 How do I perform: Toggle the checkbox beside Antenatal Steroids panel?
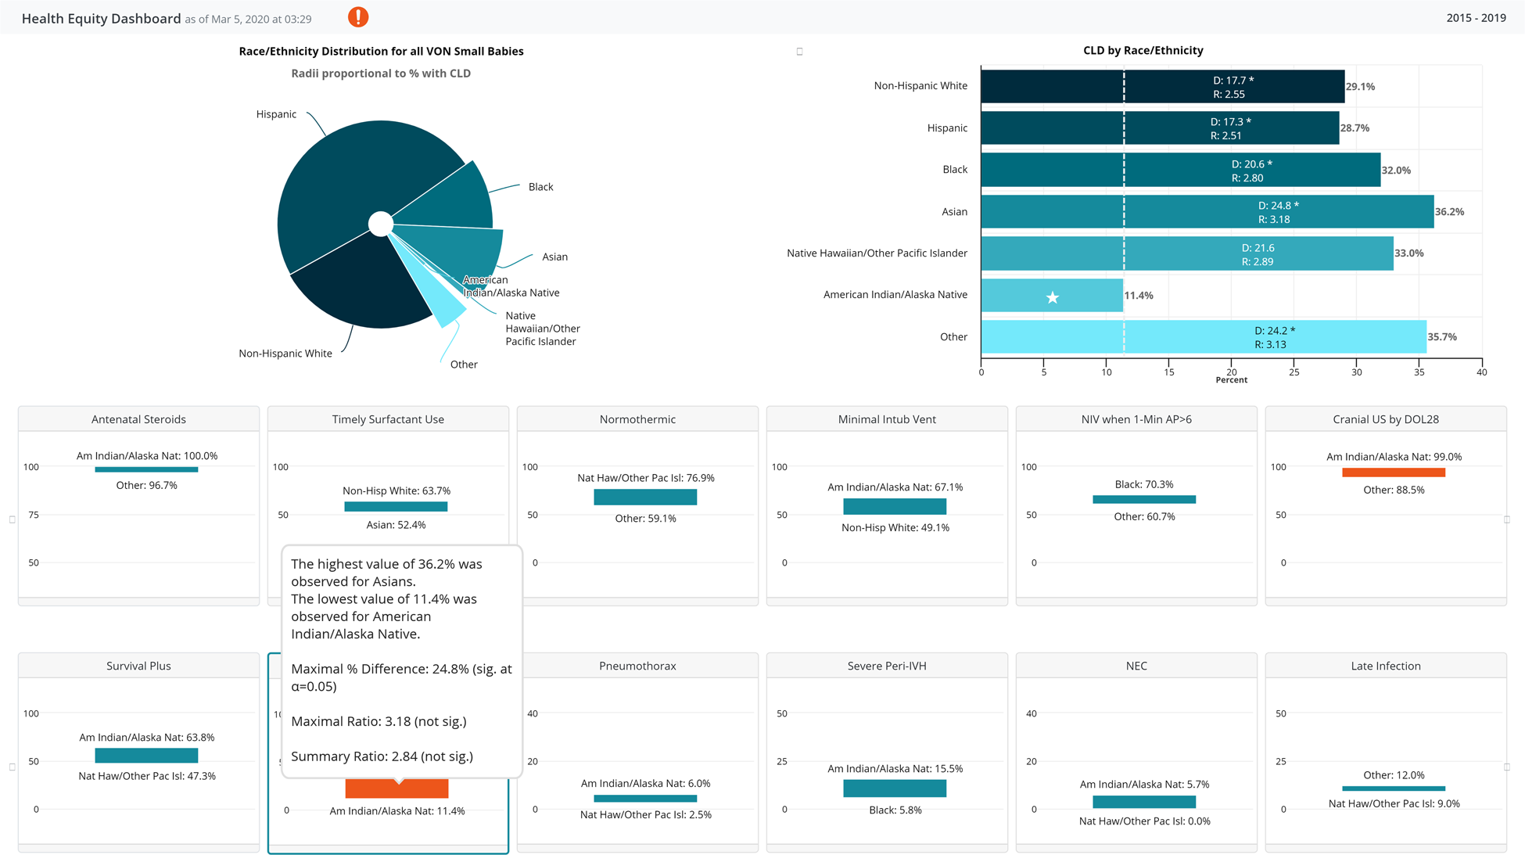pos(12,518)
